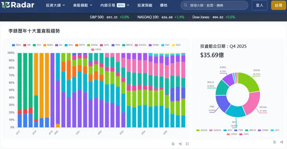Screen dimensions: 287x149
Task: Toggle MU series in bar chart legend
Action: tap(59, 45)
